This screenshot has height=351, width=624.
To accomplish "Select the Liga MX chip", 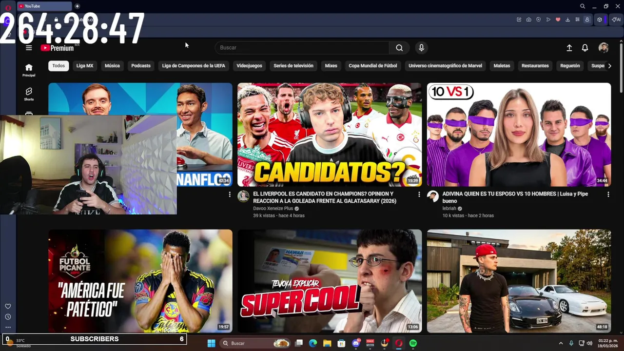I will 85,66.
